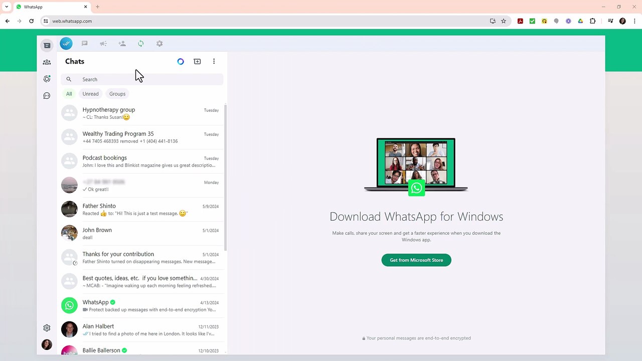This screenshot has width=642, height=361.
Task: Open the yellow headphones extension icon
Action: 544,21
